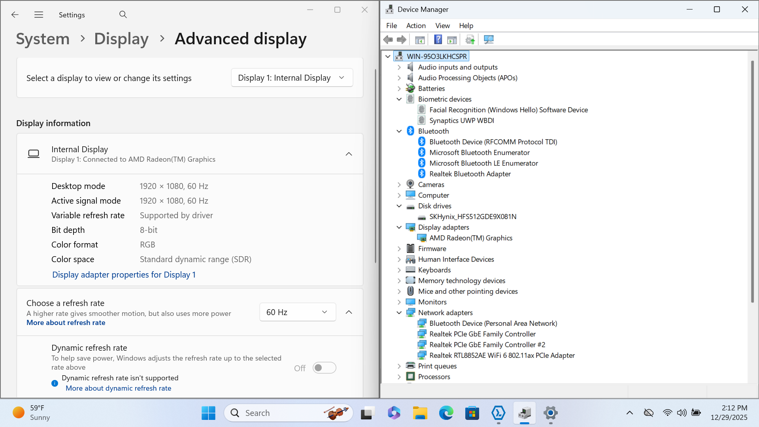The height and width of the screenshot is (427, 759).
Task: Select AMD Radeon(TM) Graphics device
Action: click(x=470, y=238)
